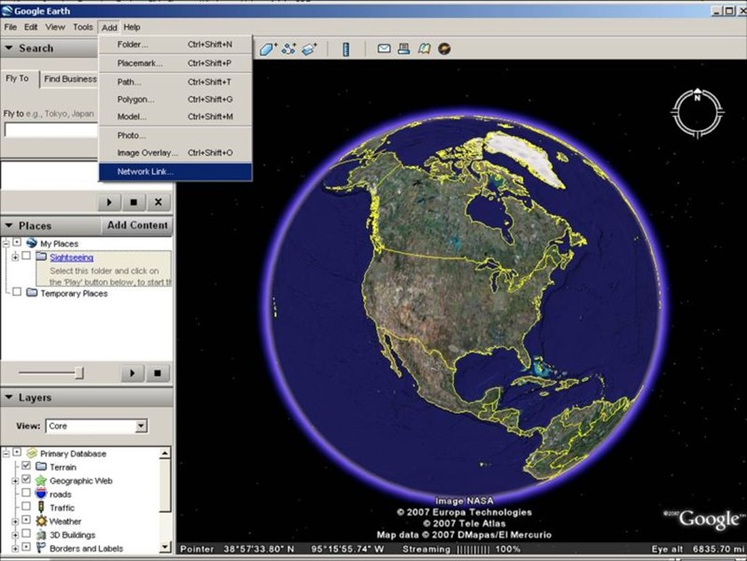Click the Email envelope toolbar icon

coord(384,49)
